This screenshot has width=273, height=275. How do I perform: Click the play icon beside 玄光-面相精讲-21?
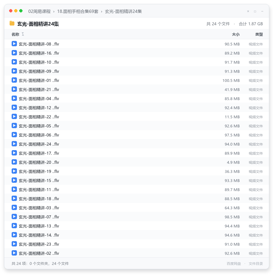click(x=14, y=89)
